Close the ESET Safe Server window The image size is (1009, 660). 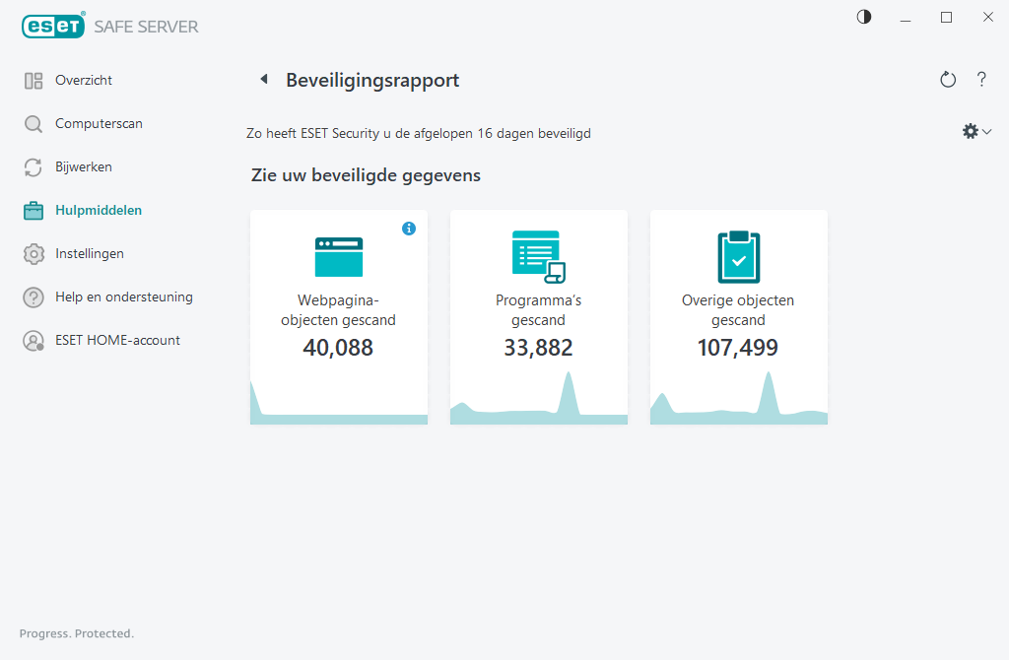coord(987,18)
